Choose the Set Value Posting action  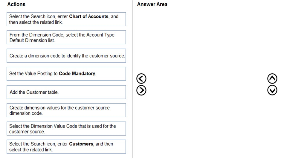[66, 74]
